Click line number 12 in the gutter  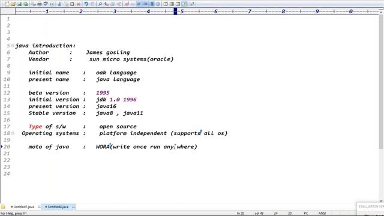pyautogui.click(x=7, y=93)
